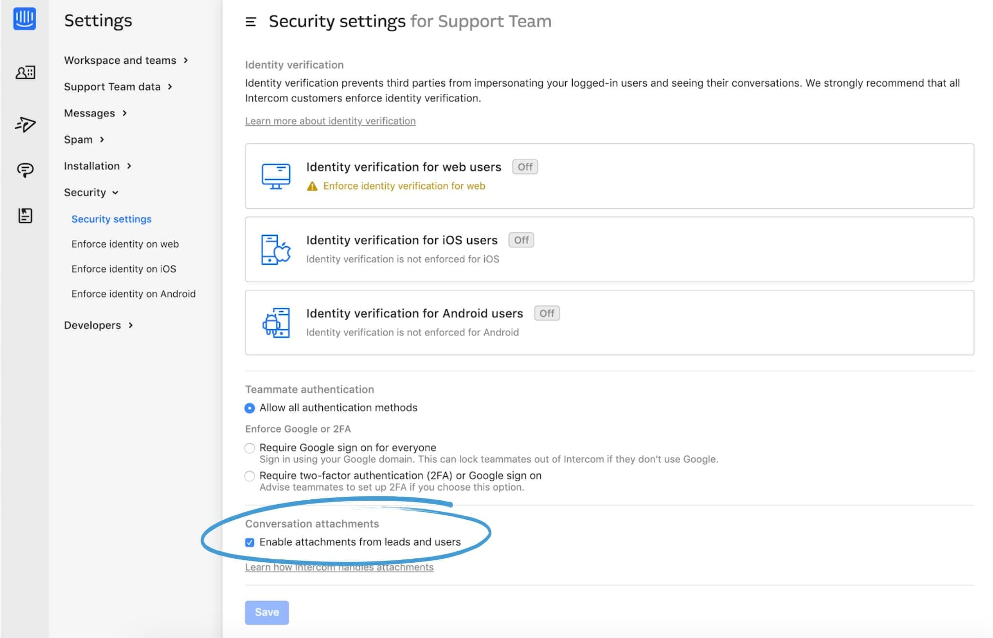993x638 pixels.
Task: Click 'Identity verification is not enforced for Android' text
Action: pos(413,333)
